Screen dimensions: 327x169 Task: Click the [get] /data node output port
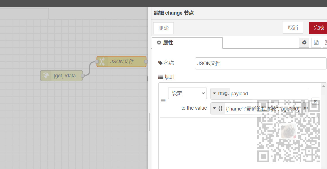pyautogui.click(x=83, y=76)
